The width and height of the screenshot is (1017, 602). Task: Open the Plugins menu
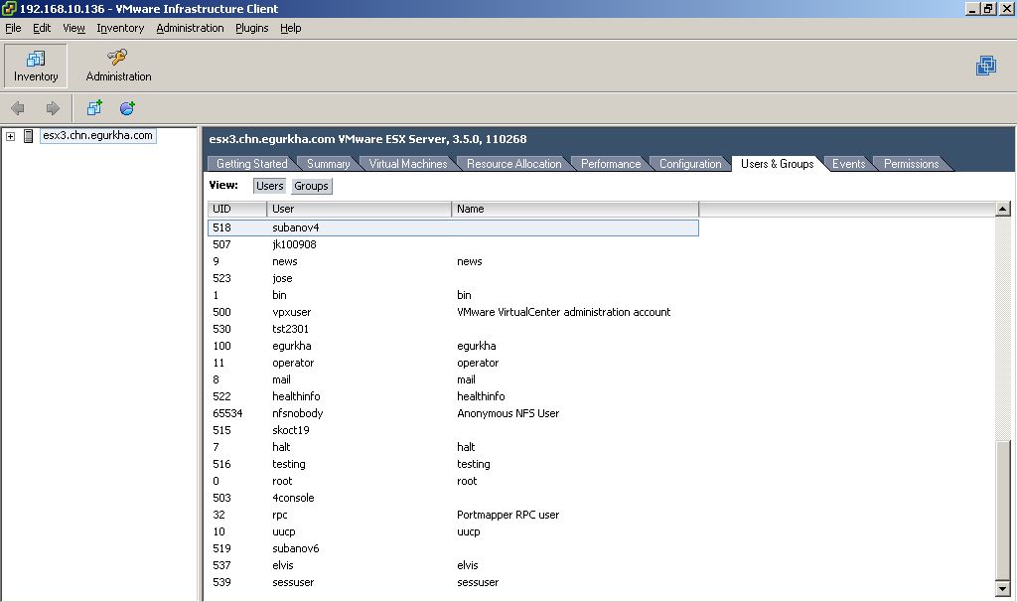pos(251,28)
